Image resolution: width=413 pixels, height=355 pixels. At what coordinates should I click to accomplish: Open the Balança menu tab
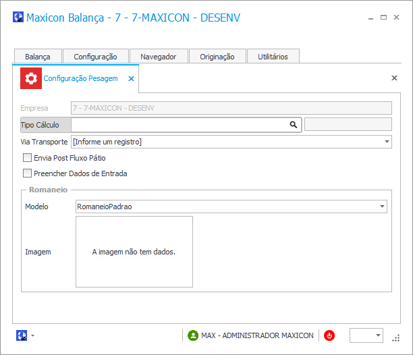pos(38,56)
